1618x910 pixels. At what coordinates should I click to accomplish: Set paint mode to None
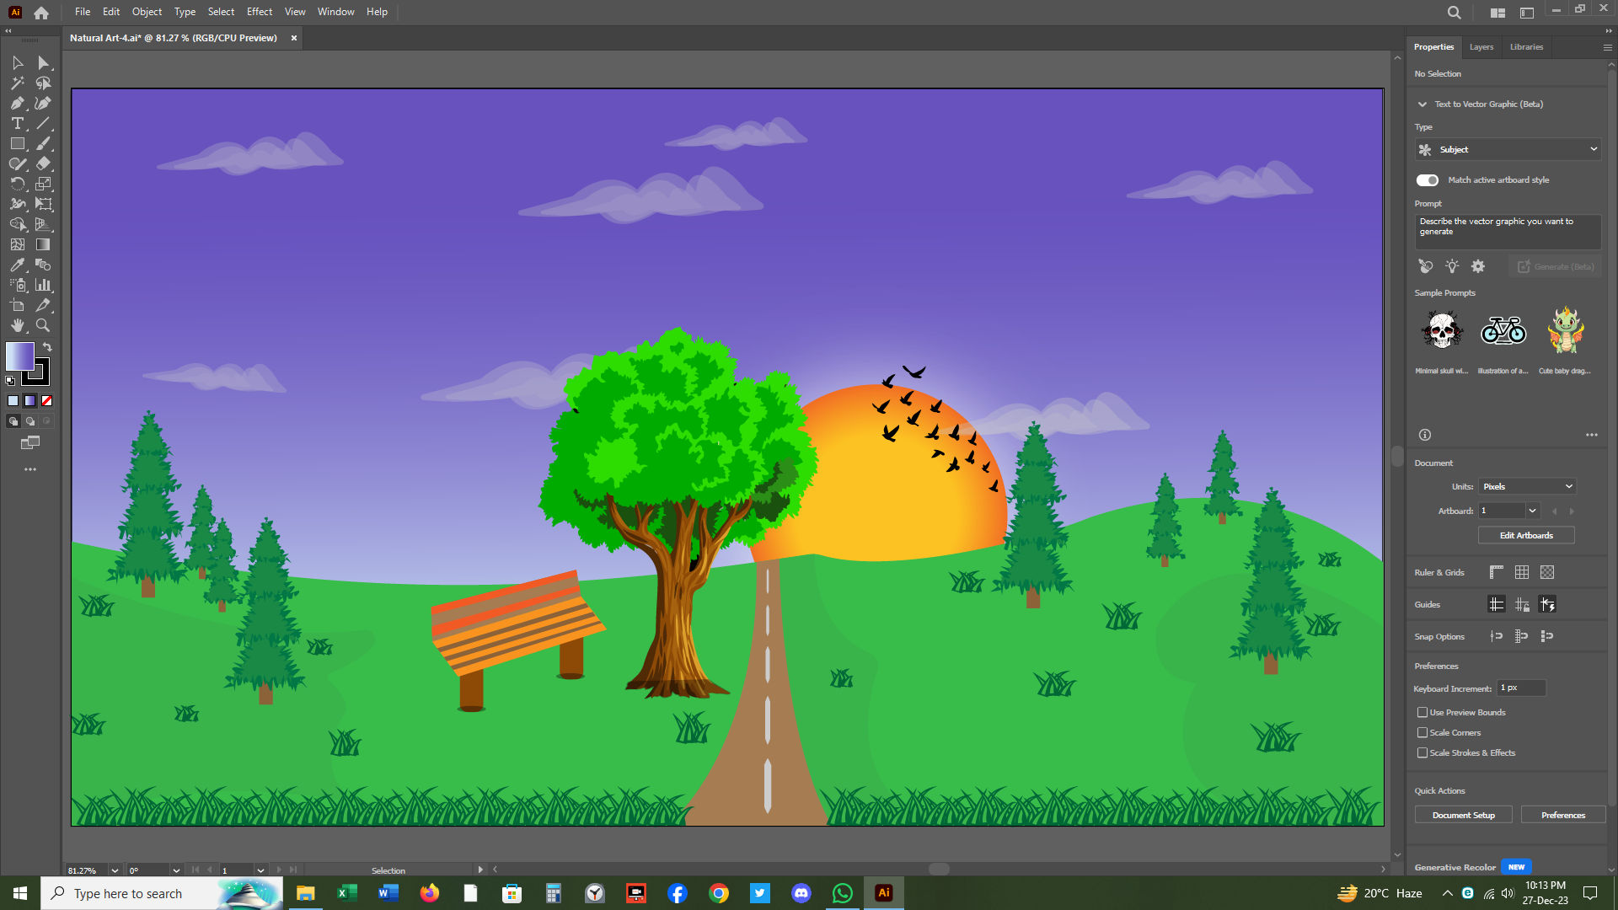point(47,401)
